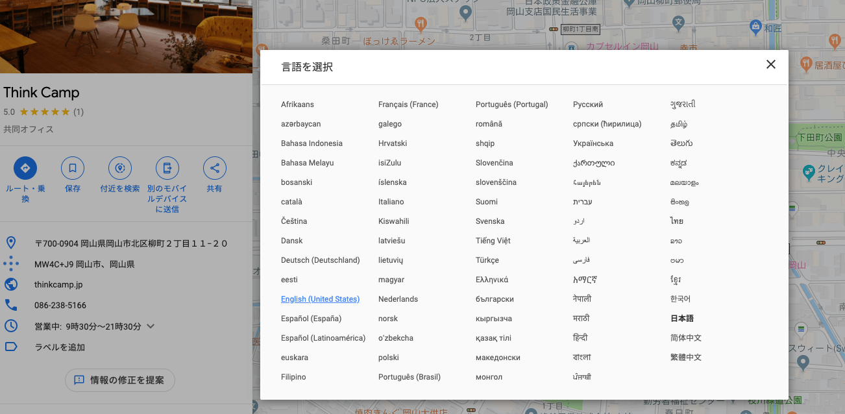Select català language
This screenshot has height=414, width=845.
pos(291,202)
